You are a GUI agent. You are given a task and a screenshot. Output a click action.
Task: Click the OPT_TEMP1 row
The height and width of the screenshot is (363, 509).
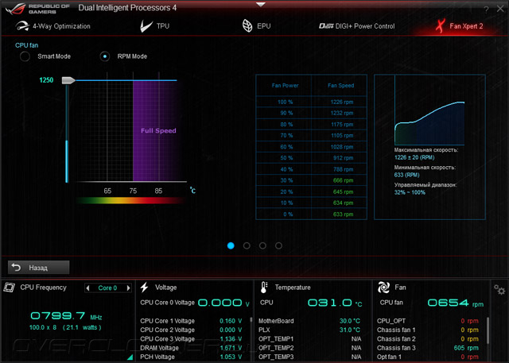point(309,339)
